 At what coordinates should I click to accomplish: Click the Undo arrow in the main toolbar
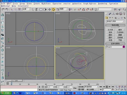3,9
